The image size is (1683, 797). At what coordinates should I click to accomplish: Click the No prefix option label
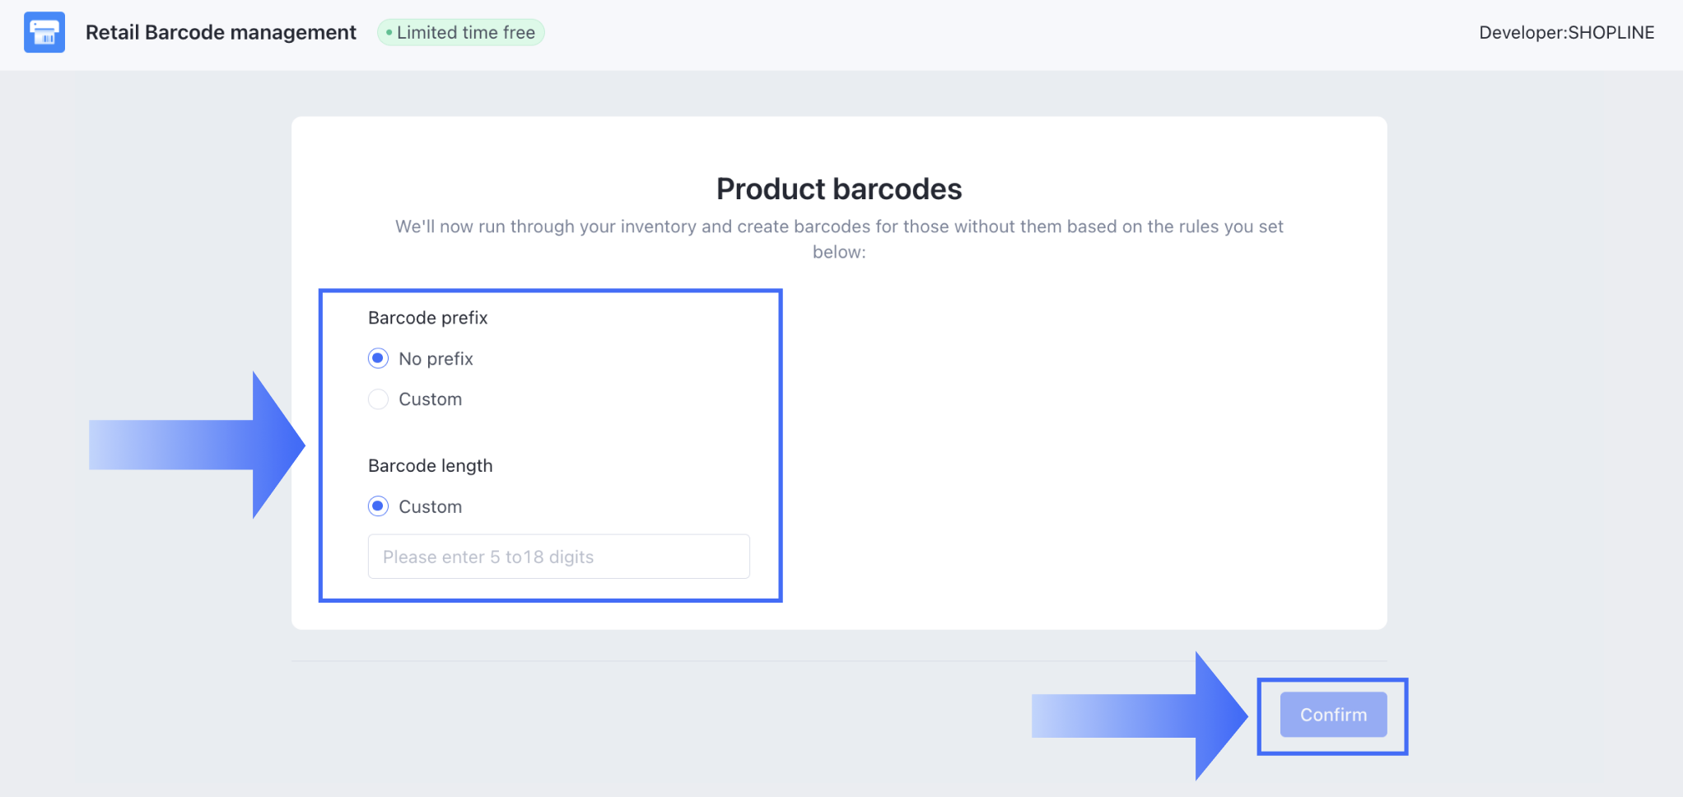436,359
